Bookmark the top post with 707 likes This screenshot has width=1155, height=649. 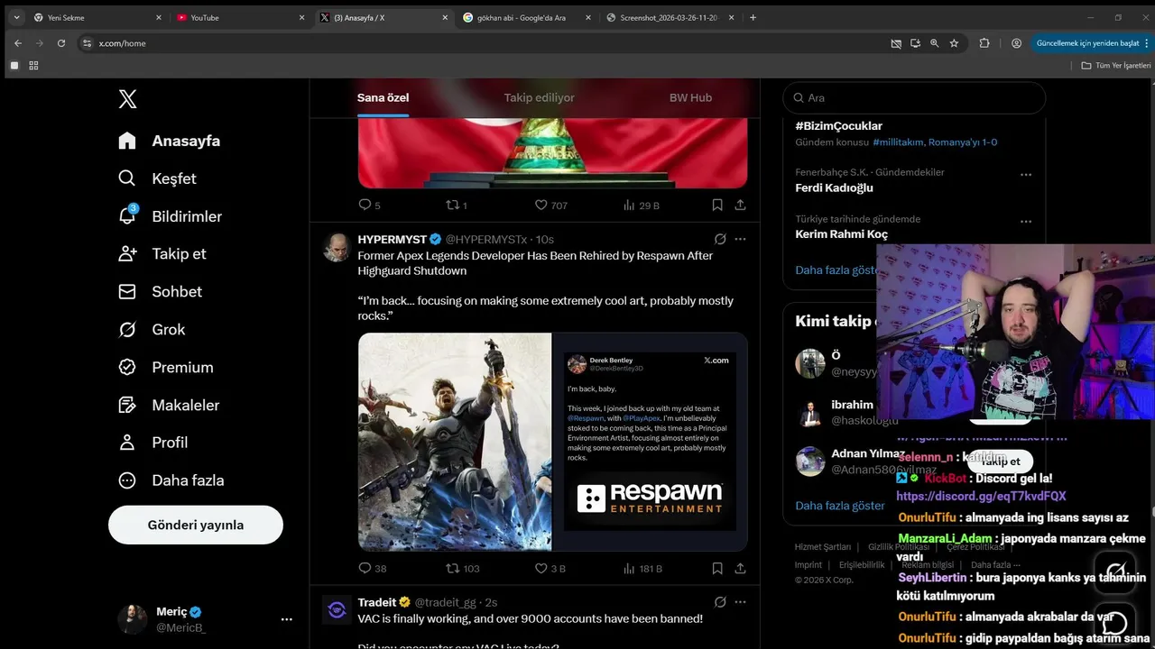(717, 206)
